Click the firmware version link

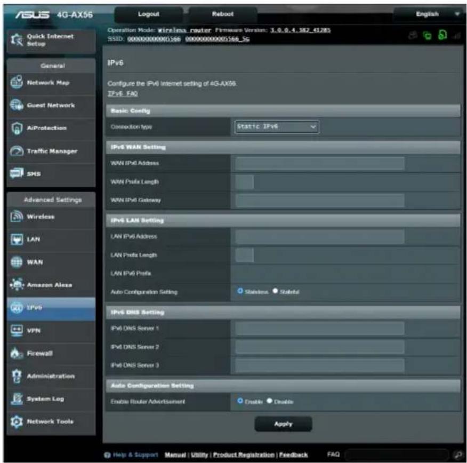point(300,30)
